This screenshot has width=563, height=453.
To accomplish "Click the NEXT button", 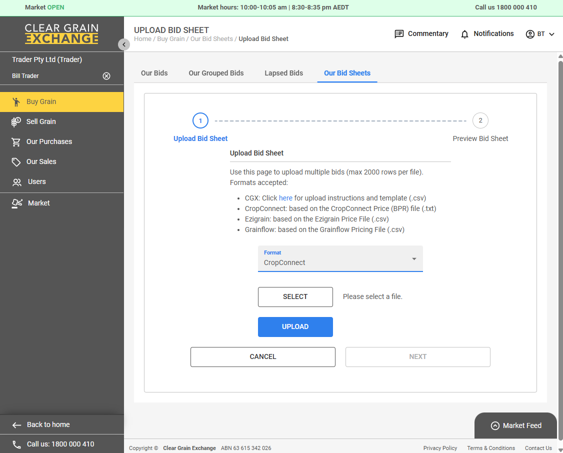I will click(x=417, y=357).
